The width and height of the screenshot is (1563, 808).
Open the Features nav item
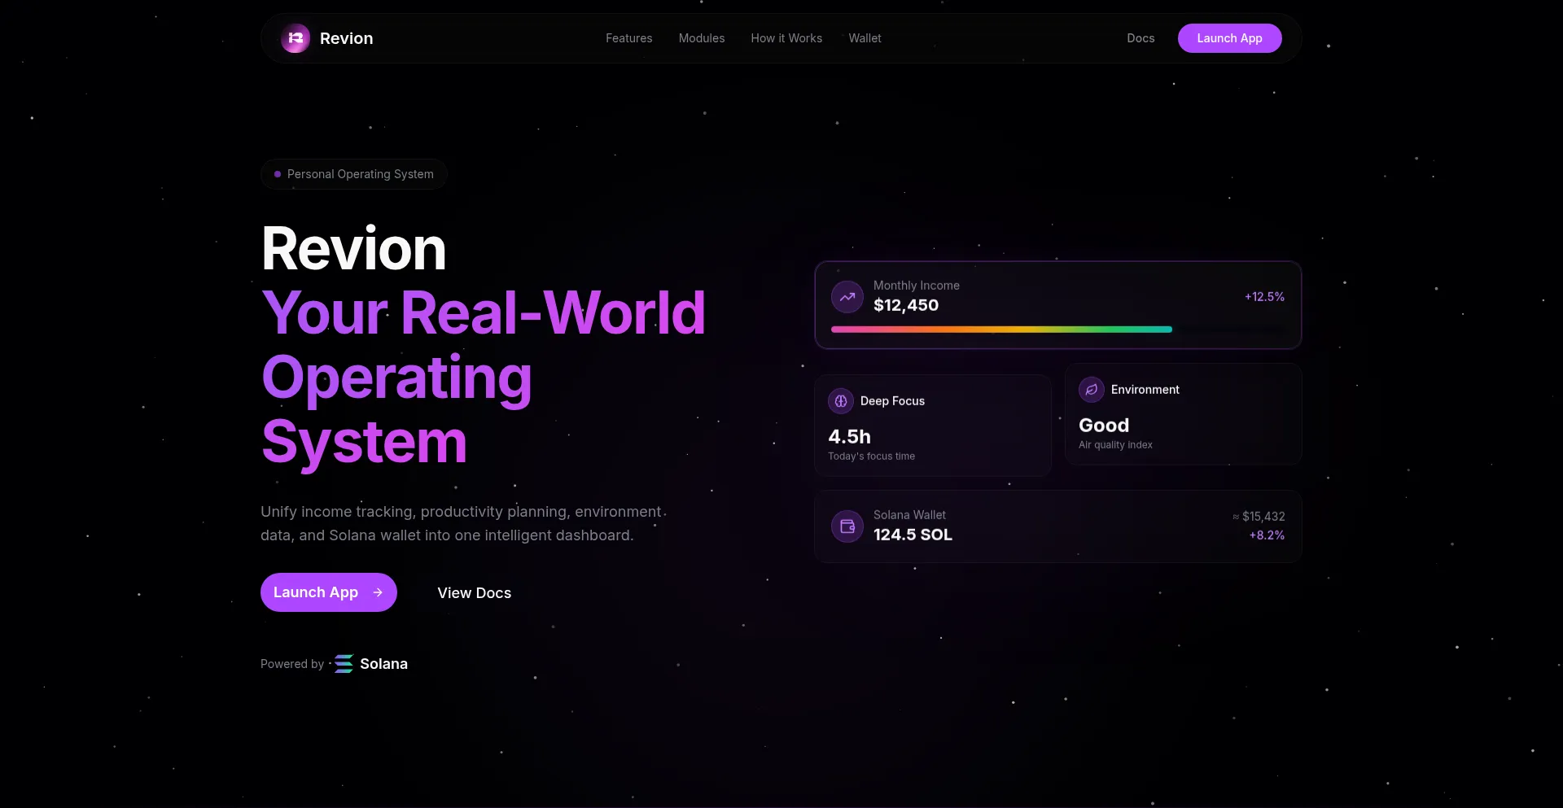[628, 38]
